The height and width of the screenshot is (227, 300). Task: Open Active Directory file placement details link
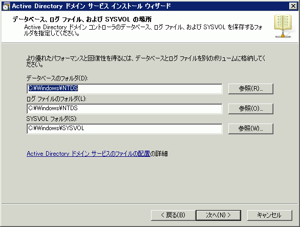pos(89,154)
